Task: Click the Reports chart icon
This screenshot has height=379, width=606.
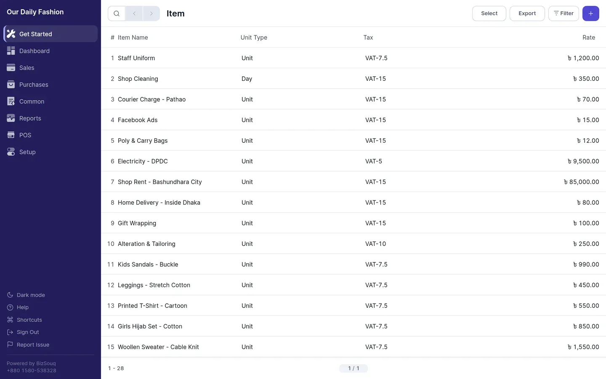Action: pyautogui.click(x=11, y=118)
